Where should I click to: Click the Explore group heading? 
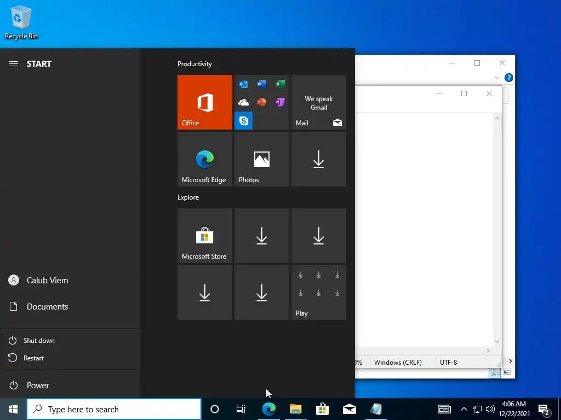pyautogui.click(x=188, y=197)
